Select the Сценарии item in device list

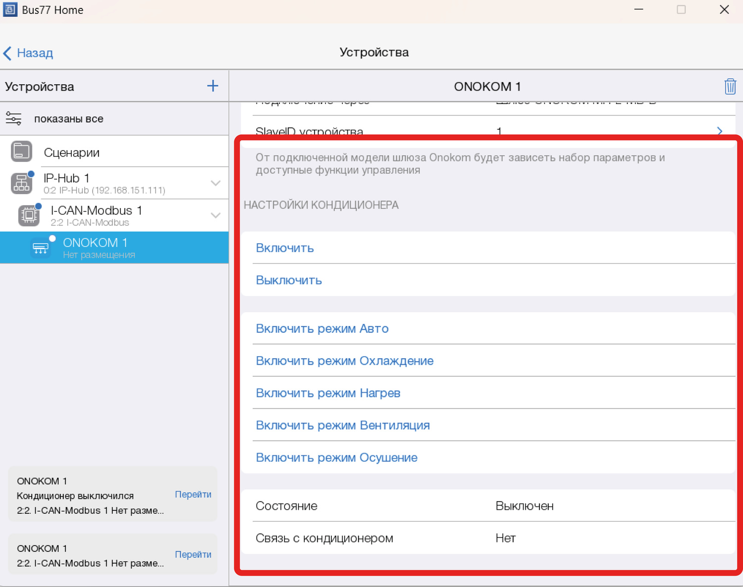[x=72, y=153]
